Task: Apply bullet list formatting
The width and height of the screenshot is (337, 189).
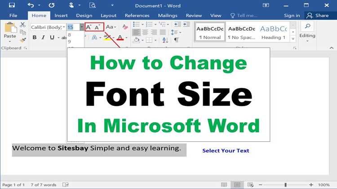Action: [x=136, y=24]
